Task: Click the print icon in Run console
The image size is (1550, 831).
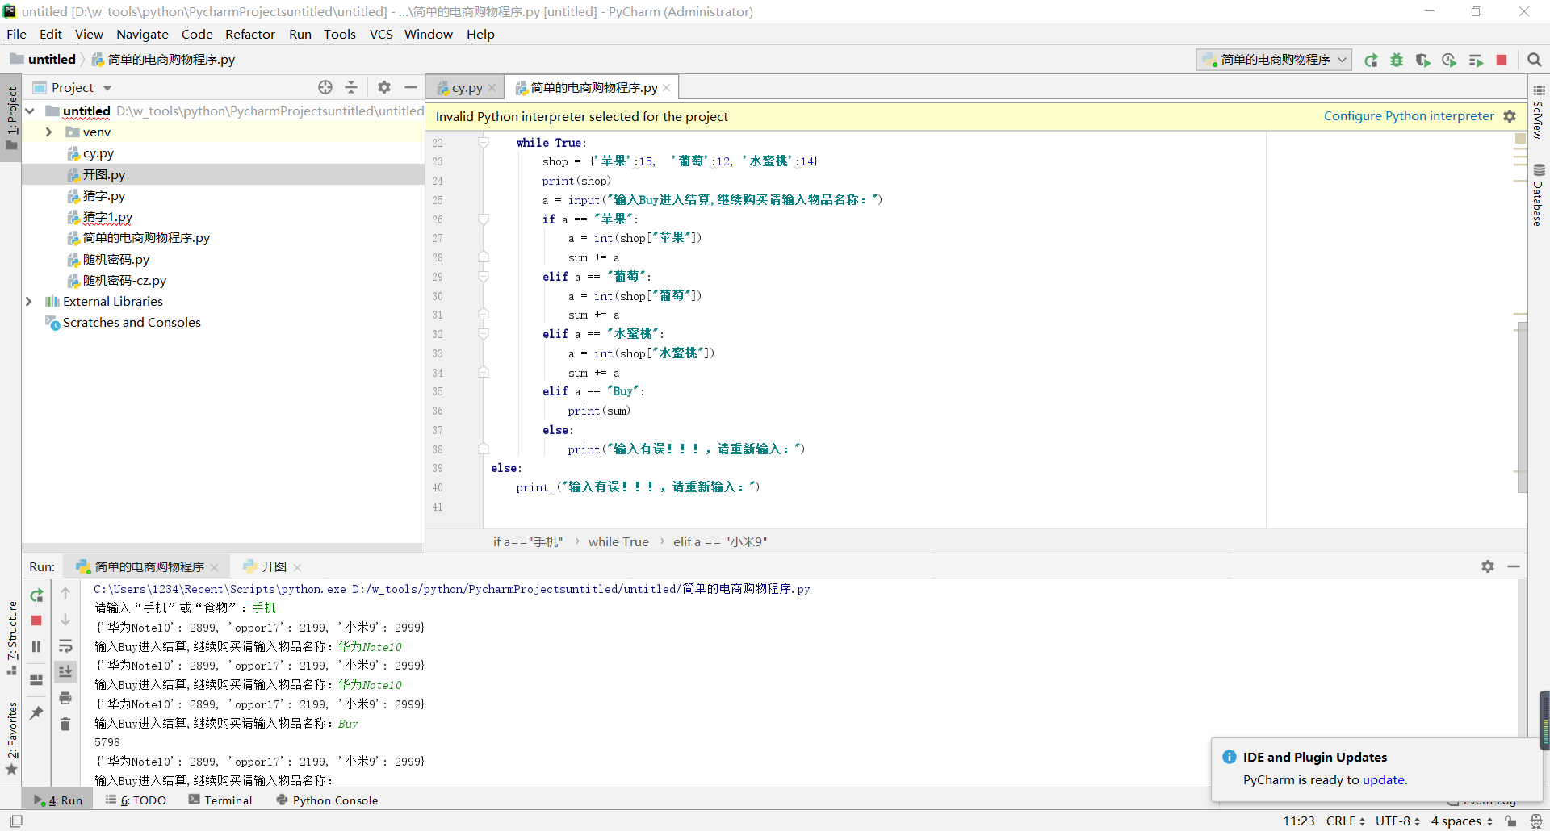Action: (x=65, y=698)
